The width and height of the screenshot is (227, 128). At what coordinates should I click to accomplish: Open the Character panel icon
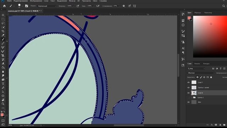pos(183,48)
